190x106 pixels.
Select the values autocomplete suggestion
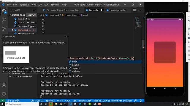click(105, 71)
